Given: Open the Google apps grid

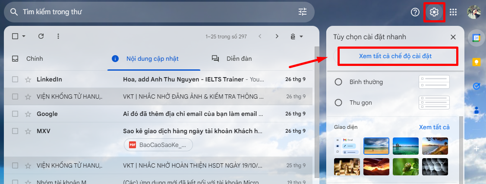Looking at the screenshot, I should tap(453, 12).
